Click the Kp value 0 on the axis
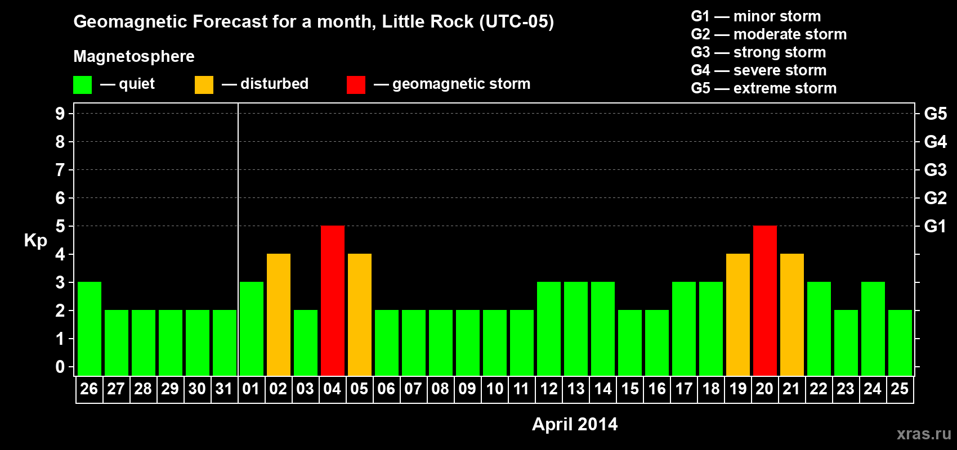The image size is (957, 450). (60, 367)
